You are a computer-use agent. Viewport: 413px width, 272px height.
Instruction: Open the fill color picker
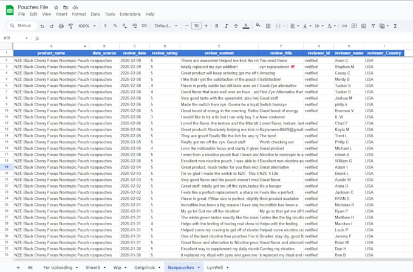coord(258,25)
